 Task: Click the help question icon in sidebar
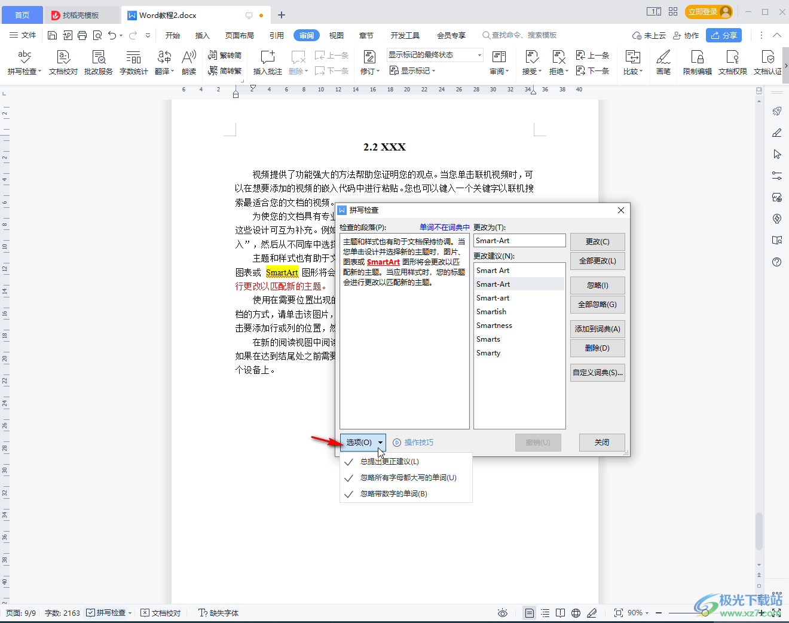pyautogui.click(x=777, y=262)
